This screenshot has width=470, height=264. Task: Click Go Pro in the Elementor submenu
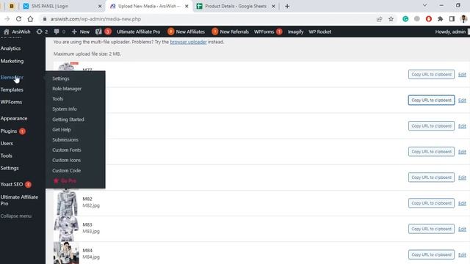click(65, 181)
